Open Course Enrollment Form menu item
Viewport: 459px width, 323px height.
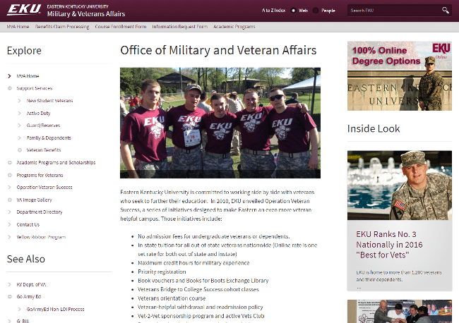(121, 27)
